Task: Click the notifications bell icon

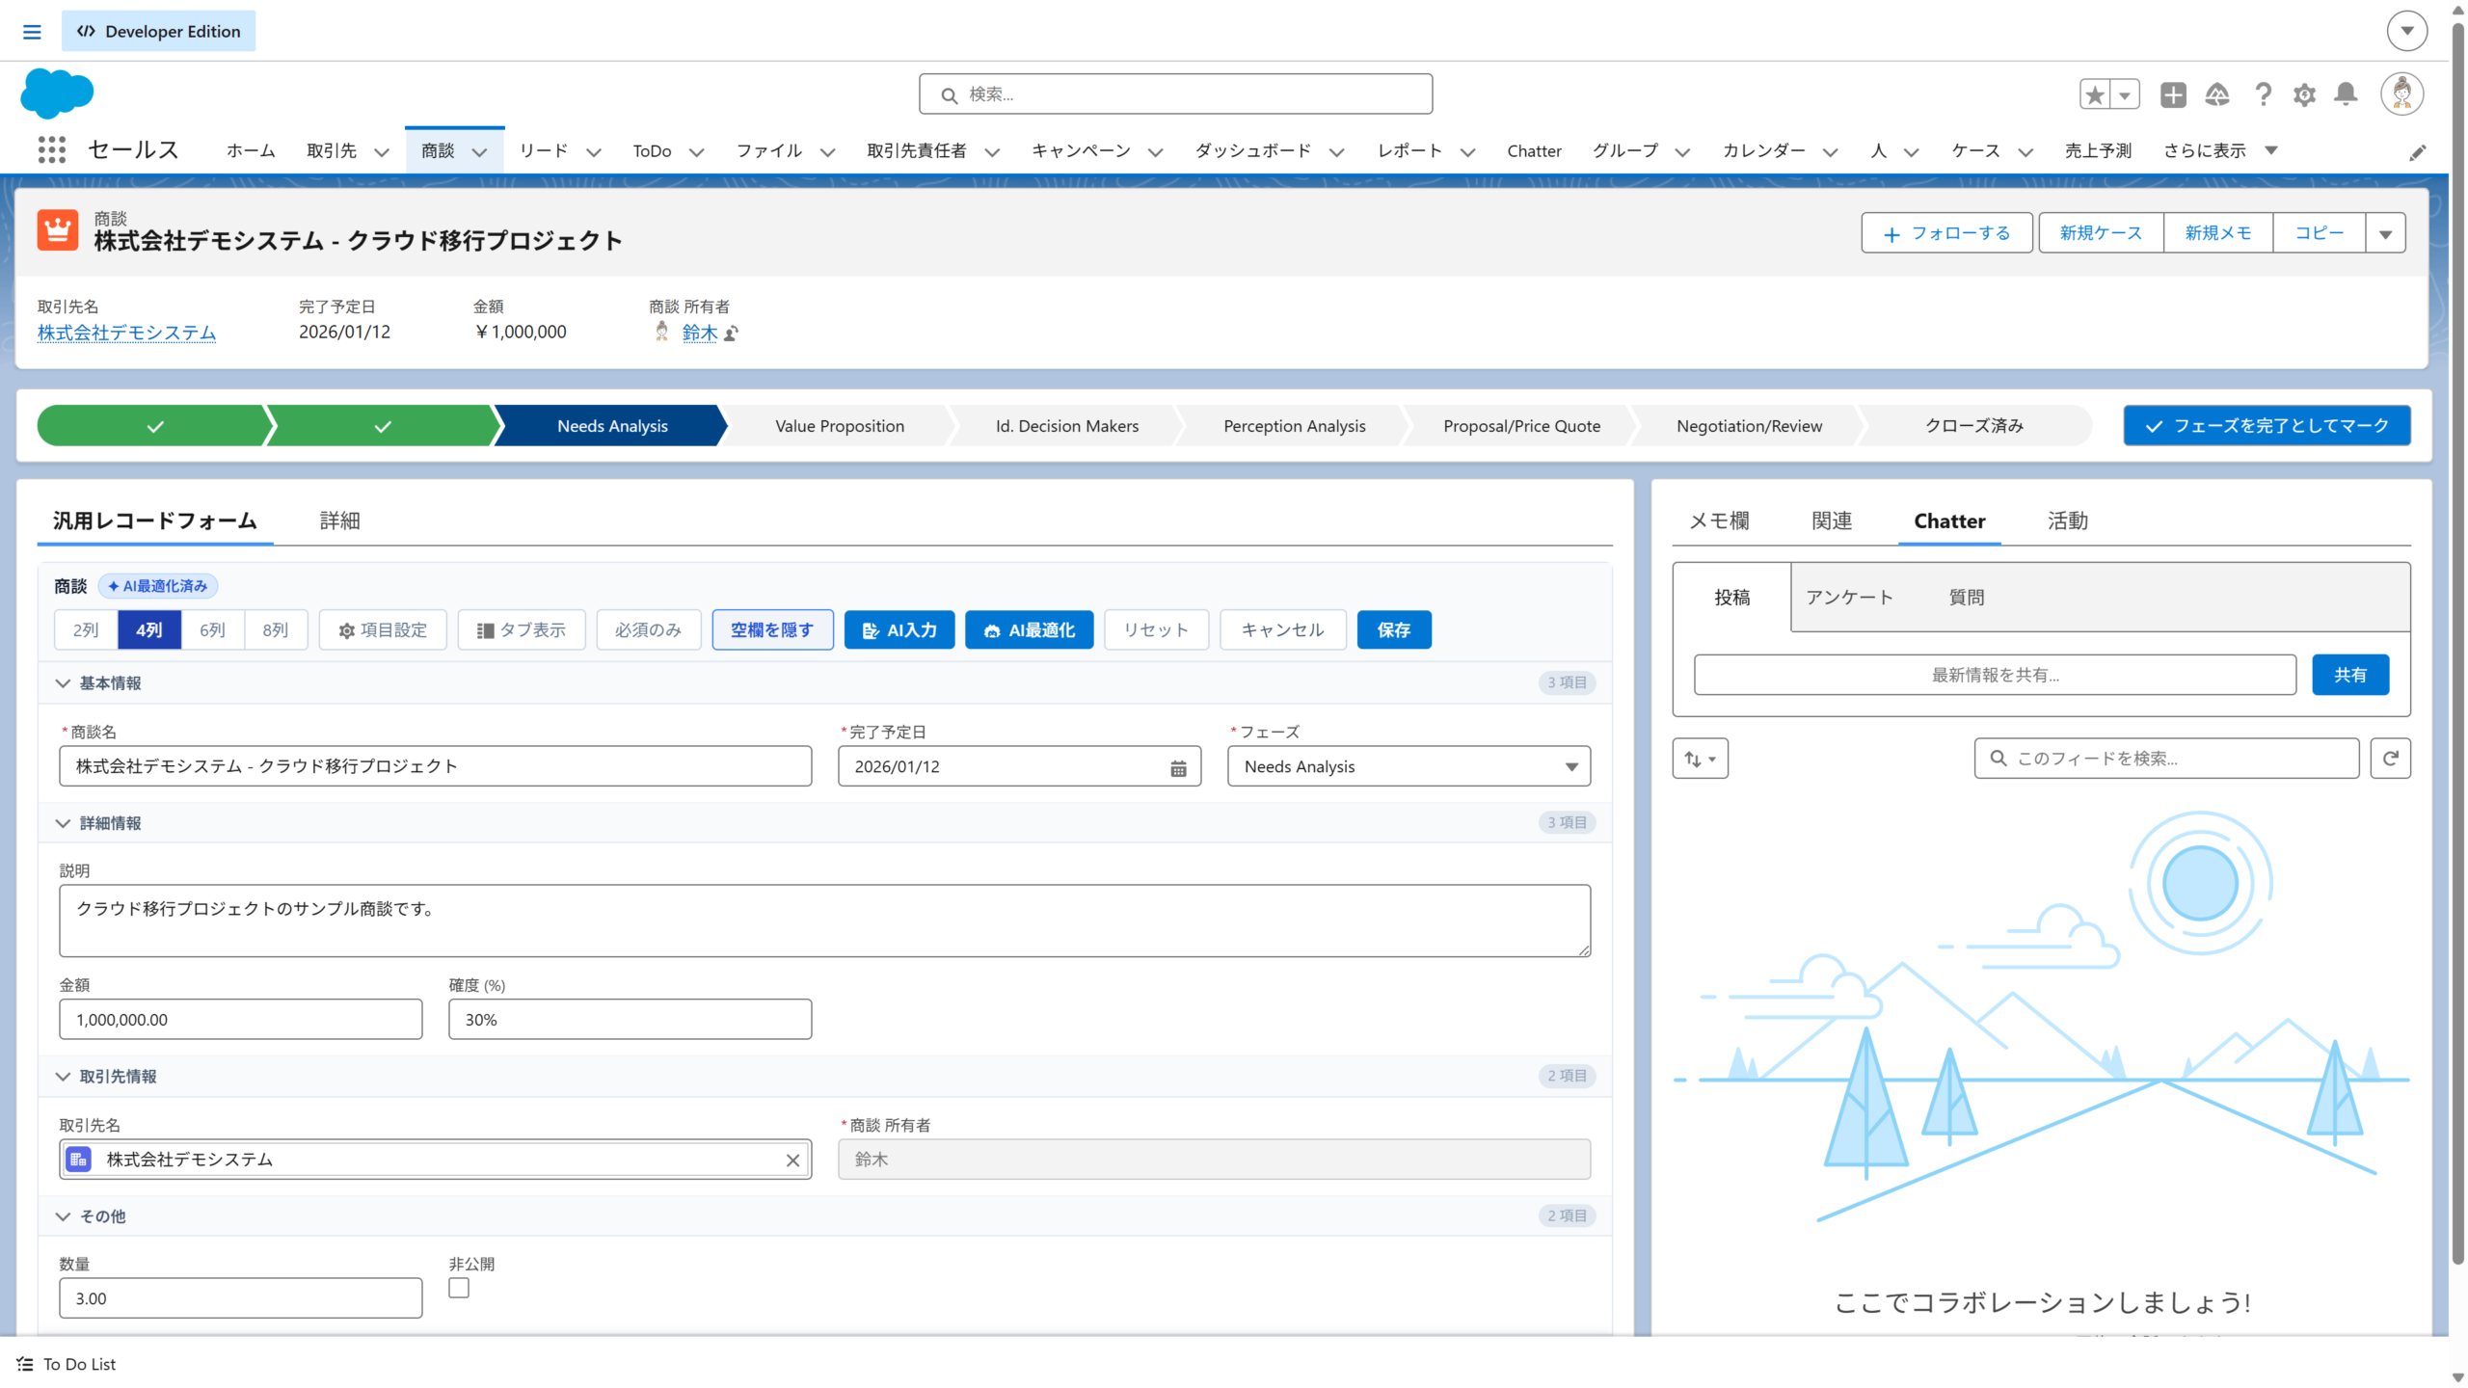Action: pos(2346,94)
